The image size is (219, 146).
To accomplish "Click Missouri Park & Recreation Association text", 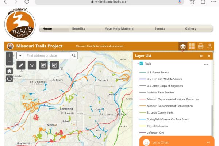I will [100, 46].
